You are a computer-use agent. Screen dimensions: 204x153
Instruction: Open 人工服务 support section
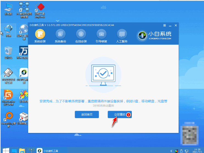[122, 34]
